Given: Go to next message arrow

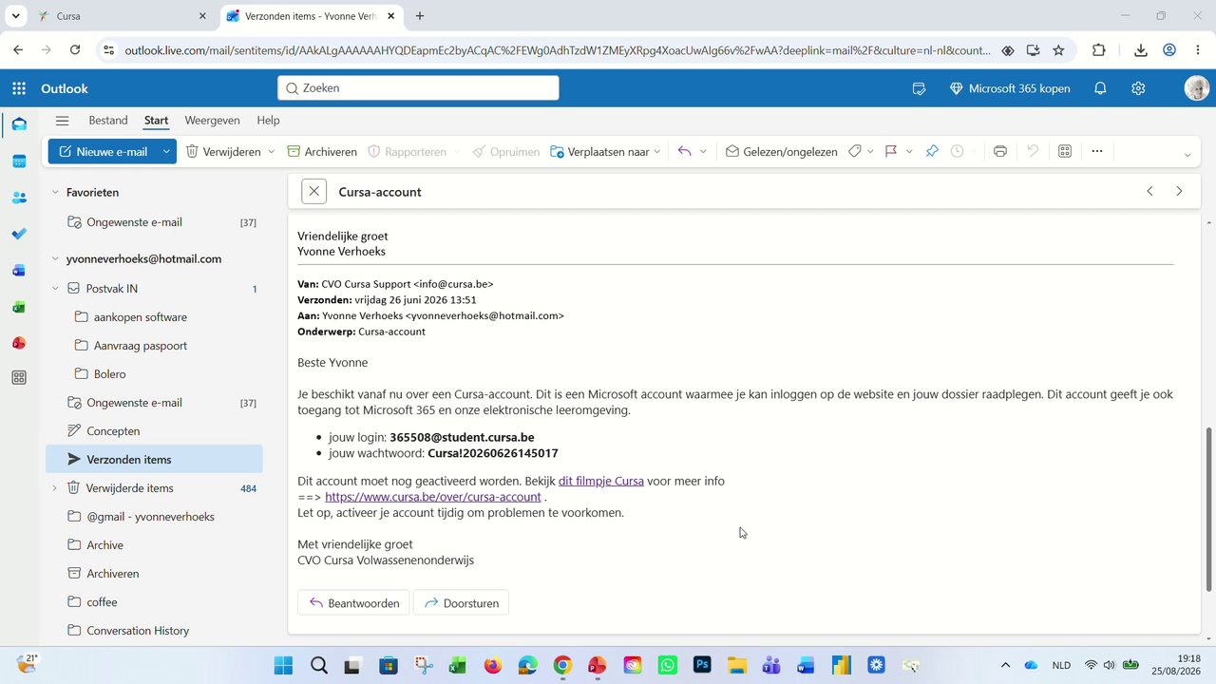Looking at the screenshot, I should pyautogui.click(x=1179, y=191).
